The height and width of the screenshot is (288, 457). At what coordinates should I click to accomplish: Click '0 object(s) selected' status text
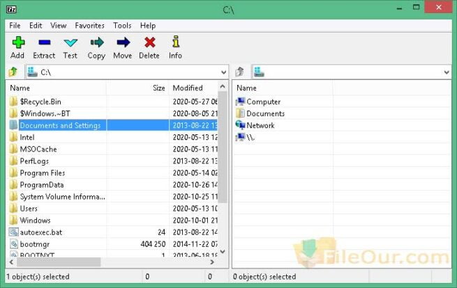click(264, 276)
